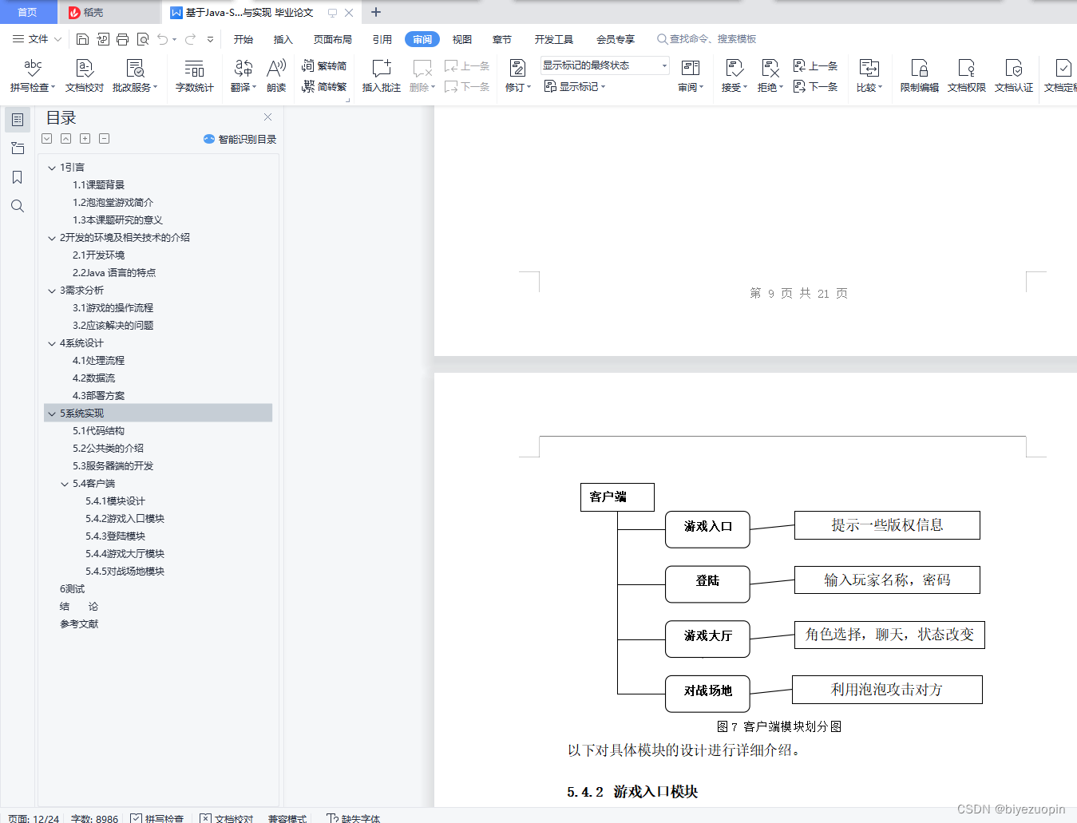
Task: Go to next revision
Action: (x=815, y=86)
